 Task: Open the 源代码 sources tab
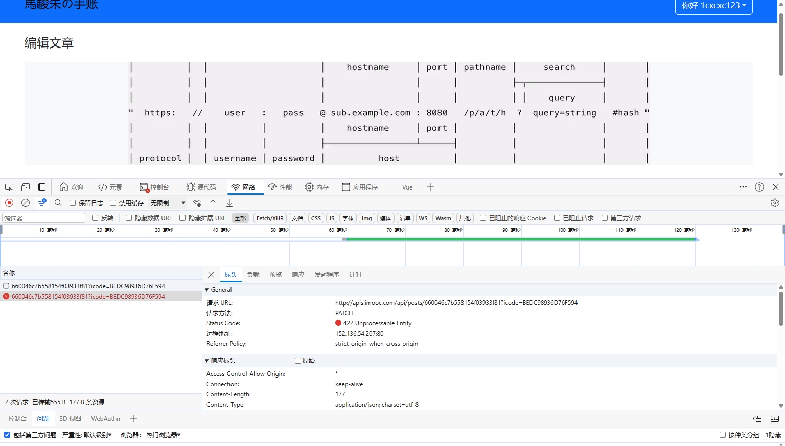(x=201, y=187)
